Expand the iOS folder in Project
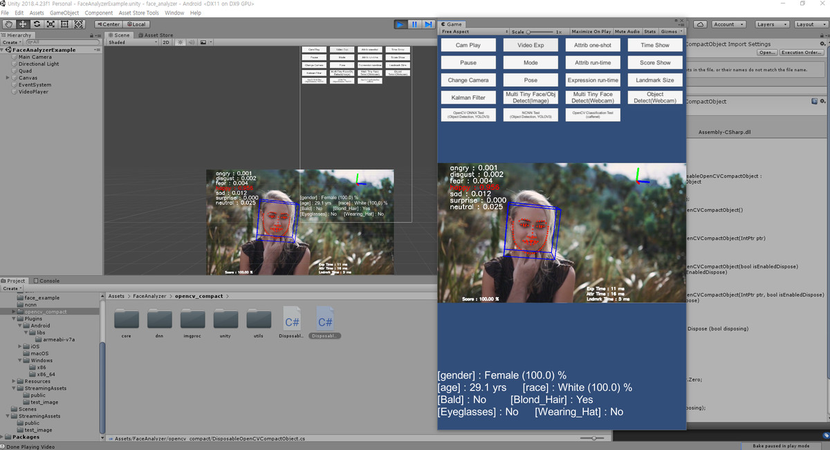 (20, 346)
